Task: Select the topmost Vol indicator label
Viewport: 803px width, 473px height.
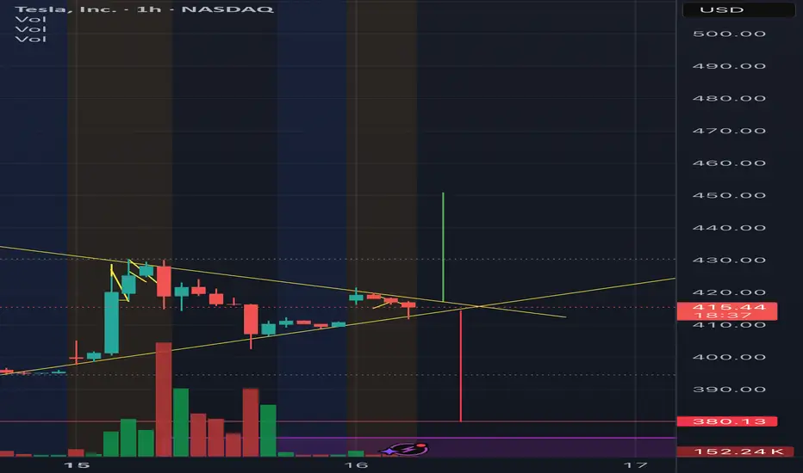Action: pyautogui.click(x=31, y=20)
